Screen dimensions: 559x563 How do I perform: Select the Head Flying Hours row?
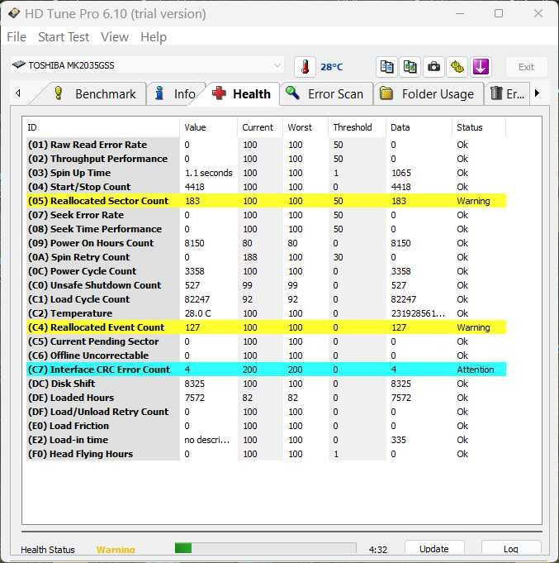(266, 454)
